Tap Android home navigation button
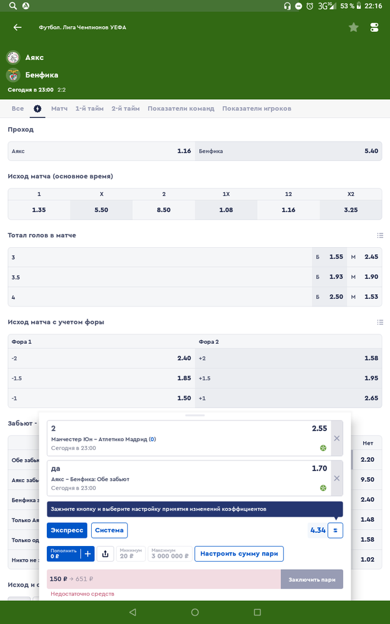Viewport: 390px width, 624px height. coord(195,612)
